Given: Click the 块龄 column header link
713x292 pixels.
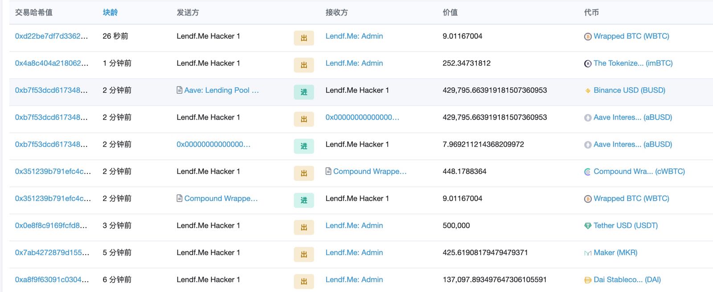Looking at the screenshot, I should [x=110, y=12].
